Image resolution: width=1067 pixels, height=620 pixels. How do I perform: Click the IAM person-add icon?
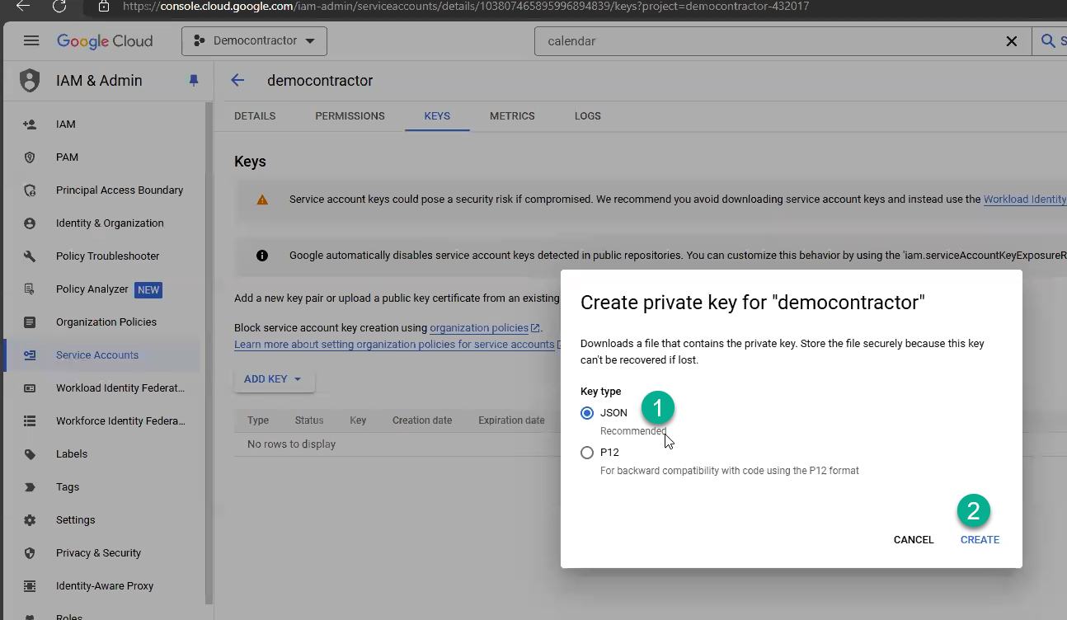pos(30,124)
